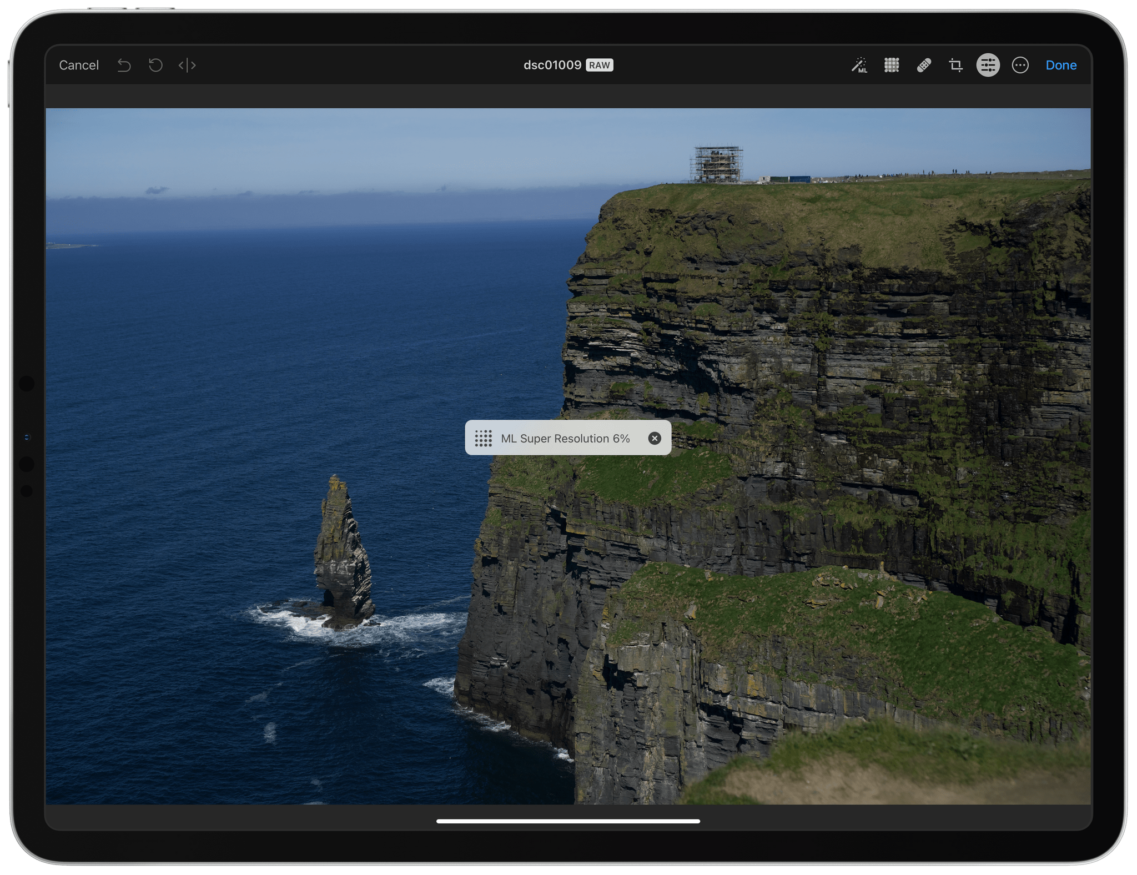Tap the home indicator bar
This screenshot has width=1137, height=875.
click(568, 821)
